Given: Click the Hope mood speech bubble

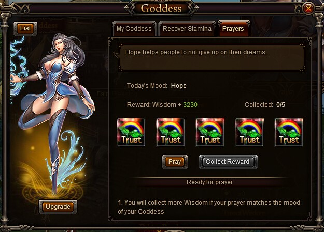Looking at the screenshot, I should coord(212,58).
